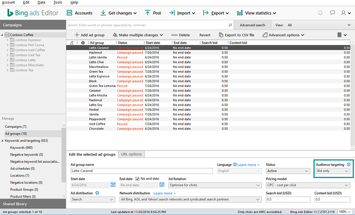This screenshot has height=215, width=355.
Task: Open the notifications bell
Action: pos(320,13)
